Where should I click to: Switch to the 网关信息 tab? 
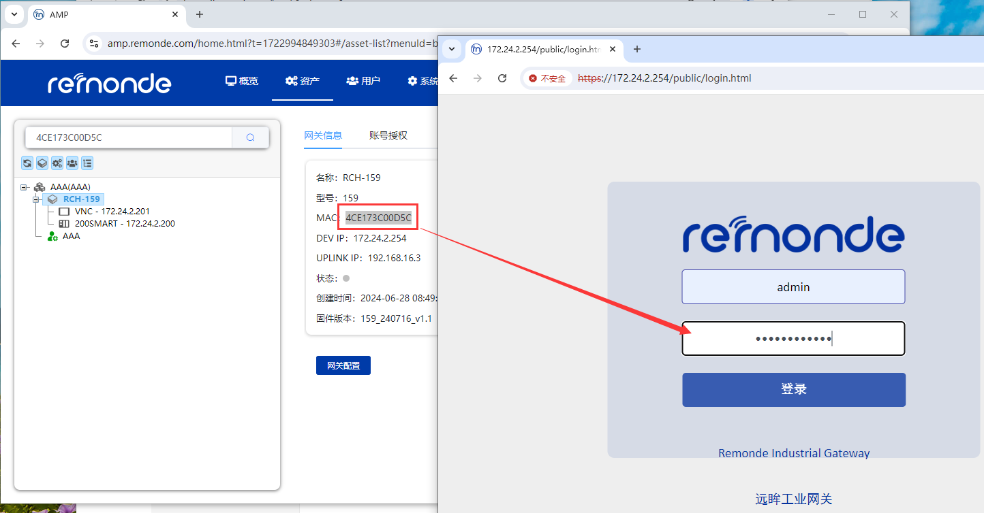(323, 135)
